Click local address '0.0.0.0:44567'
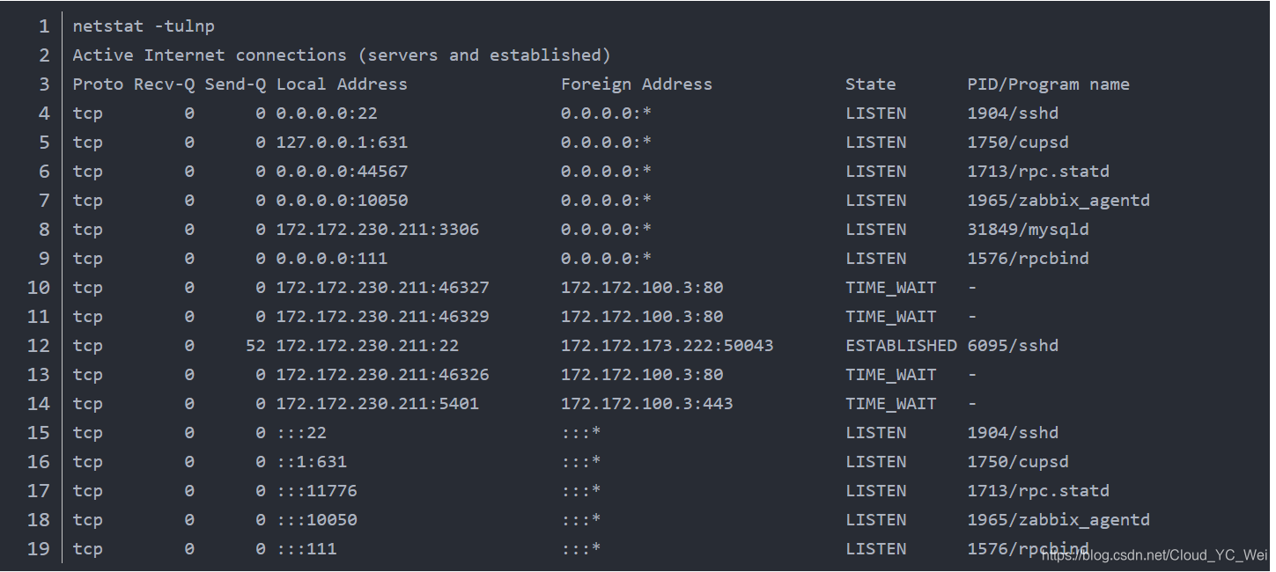Viewport: 1276px width, 572px height. point(342,172)
